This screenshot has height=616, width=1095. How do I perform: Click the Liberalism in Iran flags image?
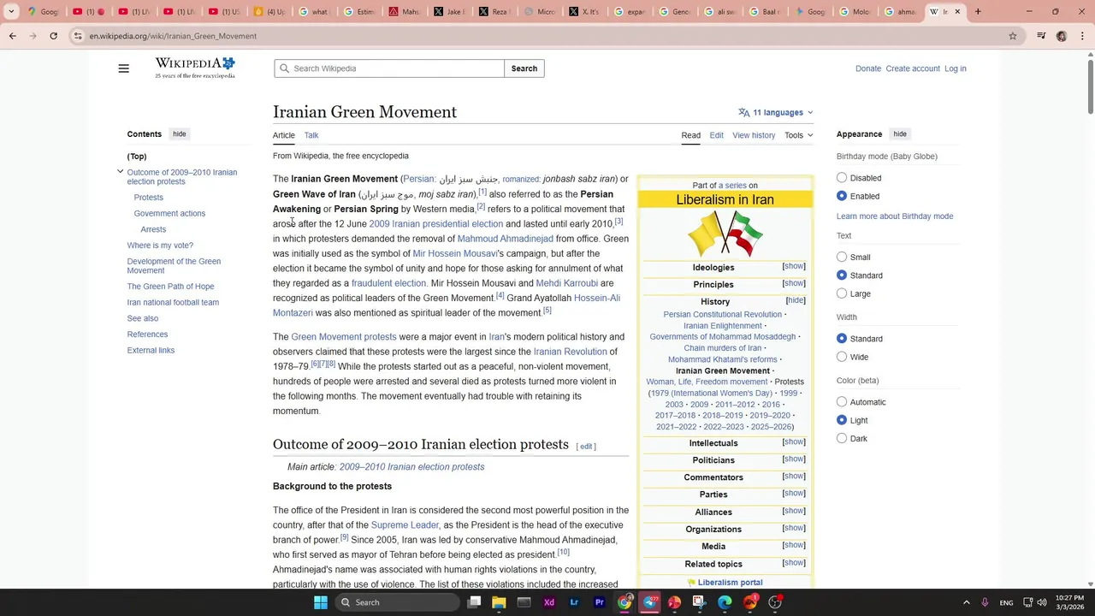(x=725, y=234)
